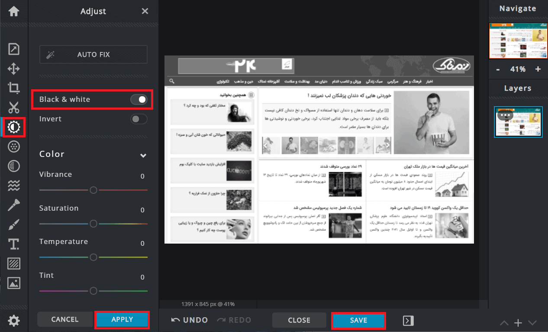548x332 pixels.
Task: Click REDO in the bottom bar
Action: [234, 320]
